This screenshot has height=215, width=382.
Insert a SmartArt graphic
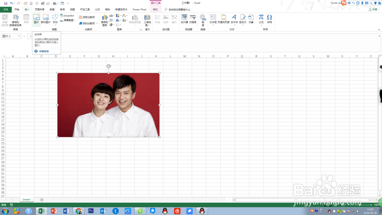[x=67, y=16]
